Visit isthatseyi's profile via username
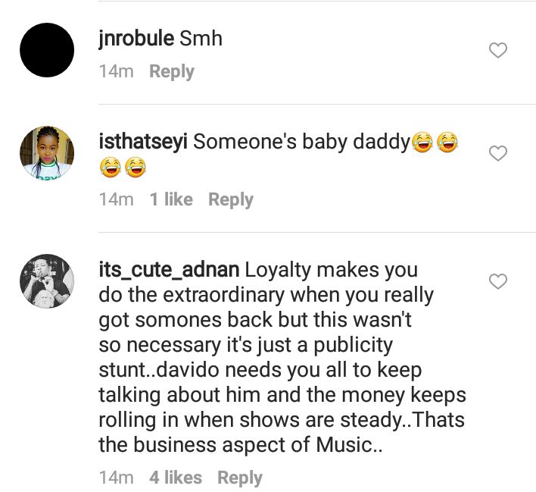Screen dimensions: 536x492 (143, 142)
